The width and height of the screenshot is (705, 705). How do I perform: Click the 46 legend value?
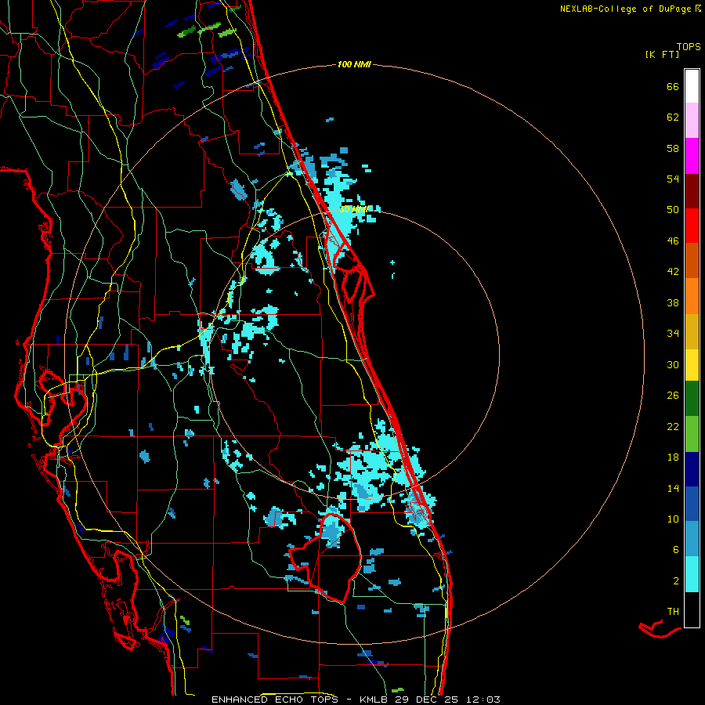(673, 241)
